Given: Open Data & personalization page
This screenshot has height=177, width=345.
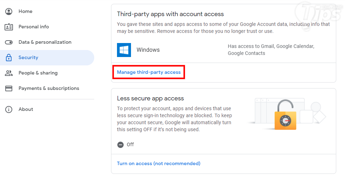Looking at the screenshot, I should 45,42.
